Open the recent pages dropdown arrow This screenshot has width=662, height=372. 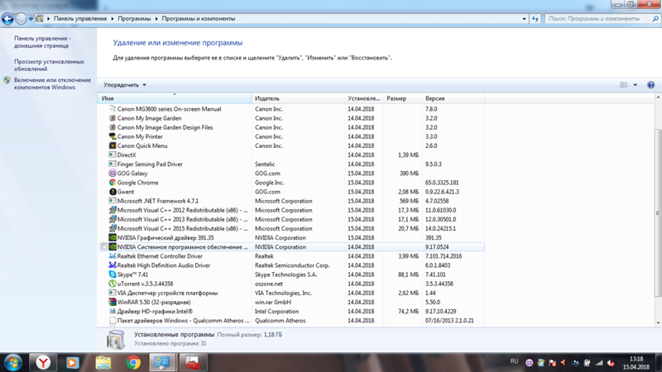(x=31, y=18)
